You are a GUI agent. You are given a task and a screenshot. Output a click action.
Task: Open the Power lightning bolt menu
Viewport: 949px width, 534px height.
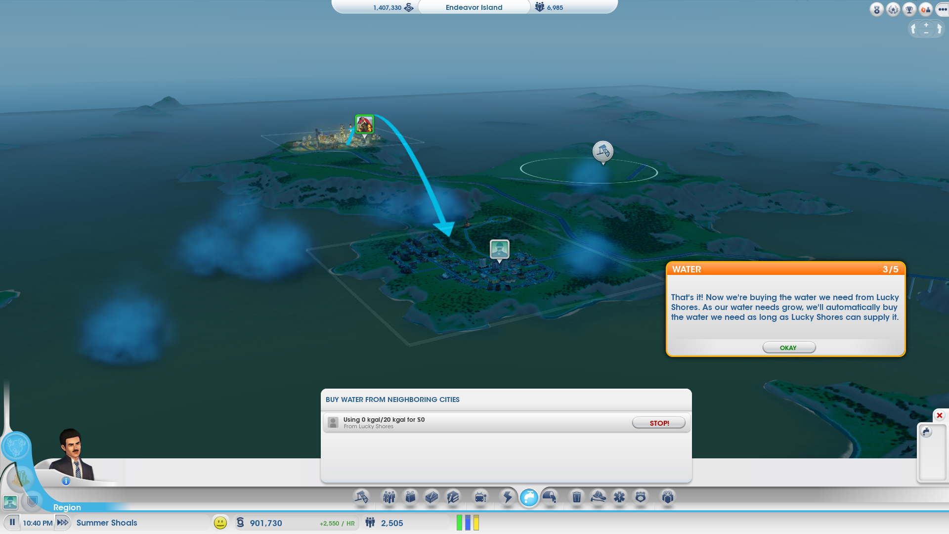[x=508, y=497]
